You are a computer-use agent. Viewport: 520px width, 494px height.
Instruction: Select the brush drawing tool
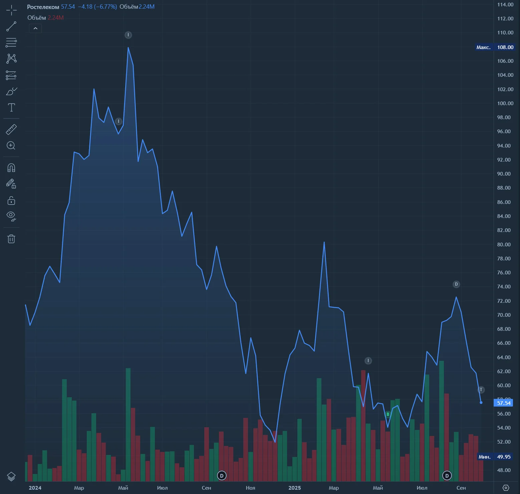11,91
